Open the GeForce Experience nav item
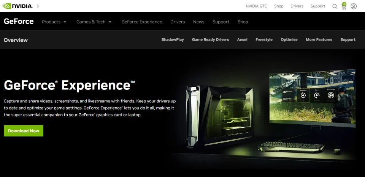 tap(142, 22)
